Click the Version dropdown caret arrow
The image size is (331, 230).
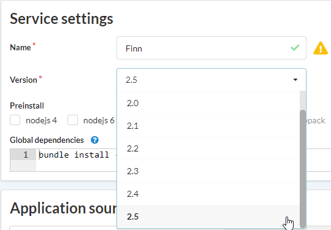click(295, 80)
